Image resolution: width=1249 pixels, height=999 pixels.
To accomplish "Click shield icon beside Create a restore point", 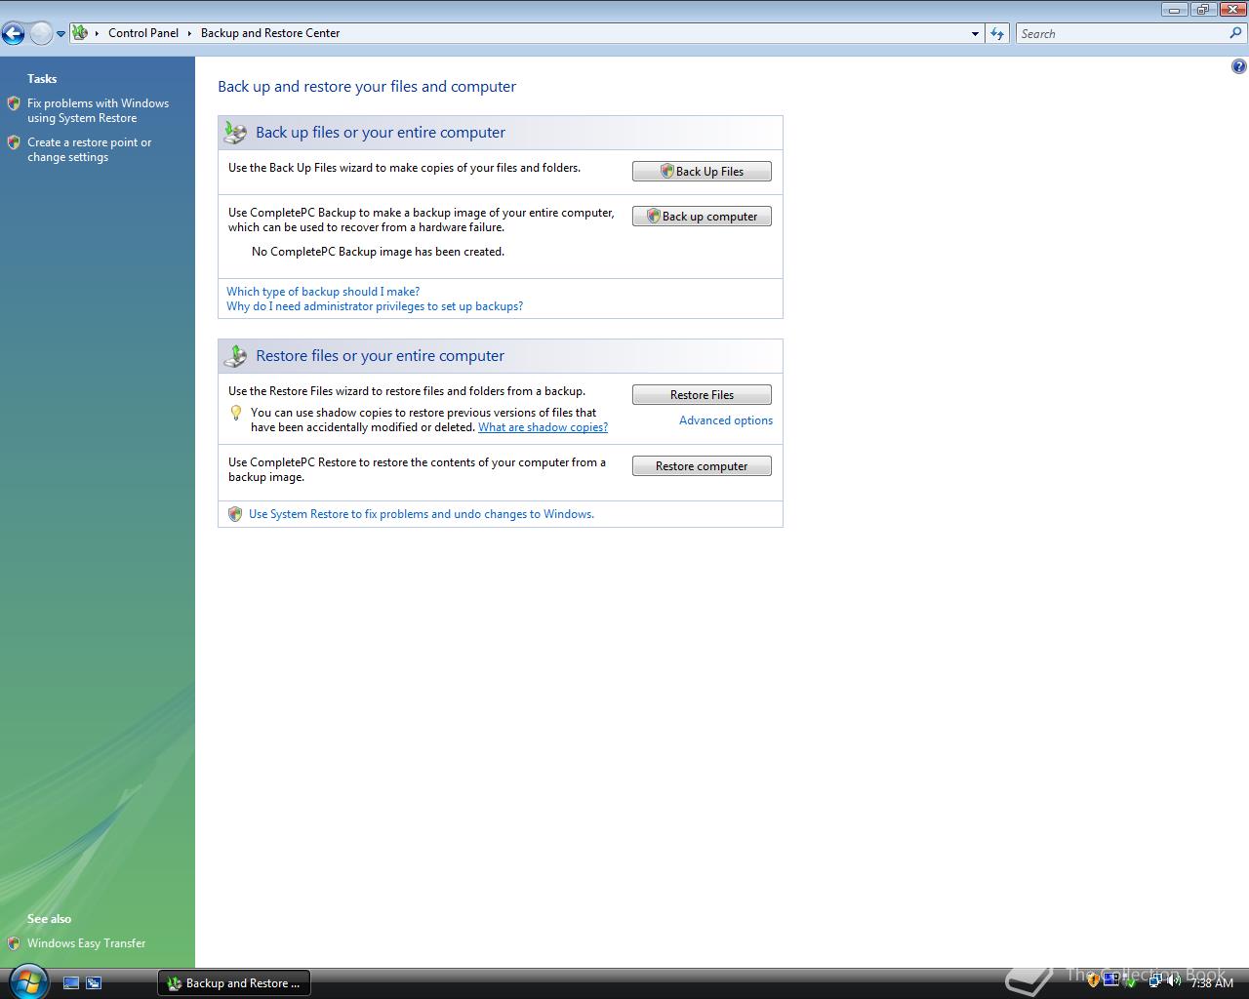I will 14,142.
